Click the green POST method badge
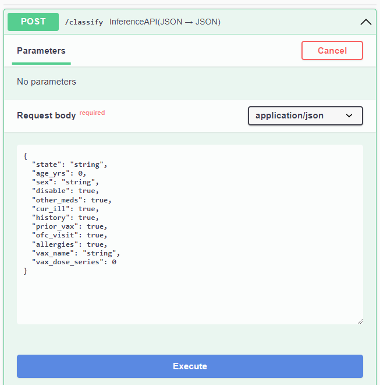 (x=33, y=22)
